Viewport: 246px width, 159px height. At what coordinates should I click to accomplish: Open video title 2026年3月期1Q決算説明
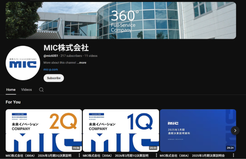pyautogui.click(x=116, y=156)
